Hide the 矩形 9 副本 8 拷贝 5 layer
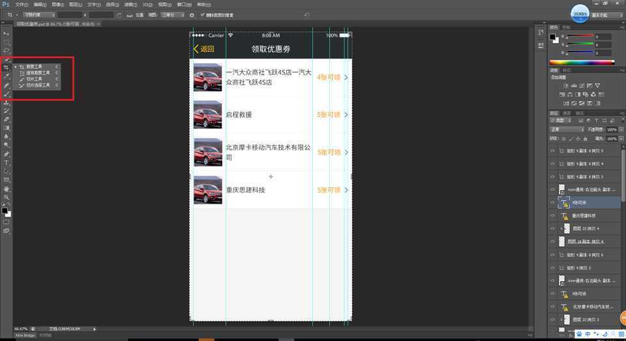Image resolution: width=626 pixels, height=341 pixels. (552, 151)
